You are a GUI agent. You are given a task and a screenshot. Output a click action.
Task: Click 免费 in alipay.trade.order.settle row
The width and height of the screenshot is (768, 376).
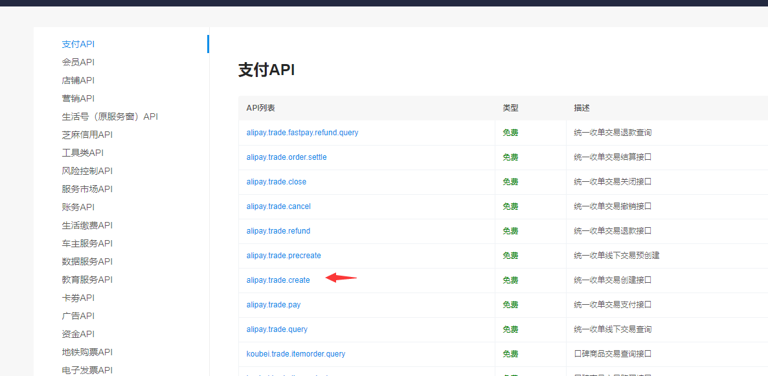pos(510,157)
